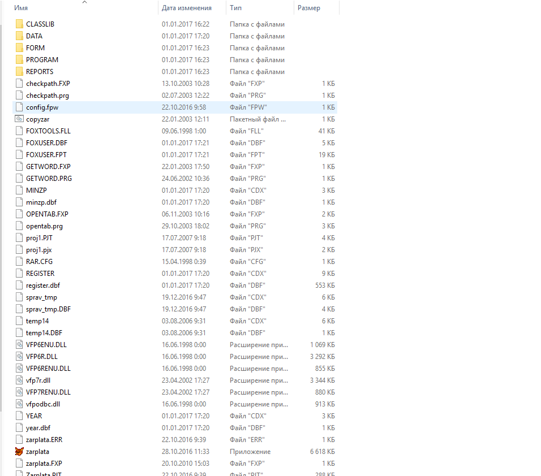Sort by the Дата изменения column header
The image size is (541, 476).
[x=186, y=8]
